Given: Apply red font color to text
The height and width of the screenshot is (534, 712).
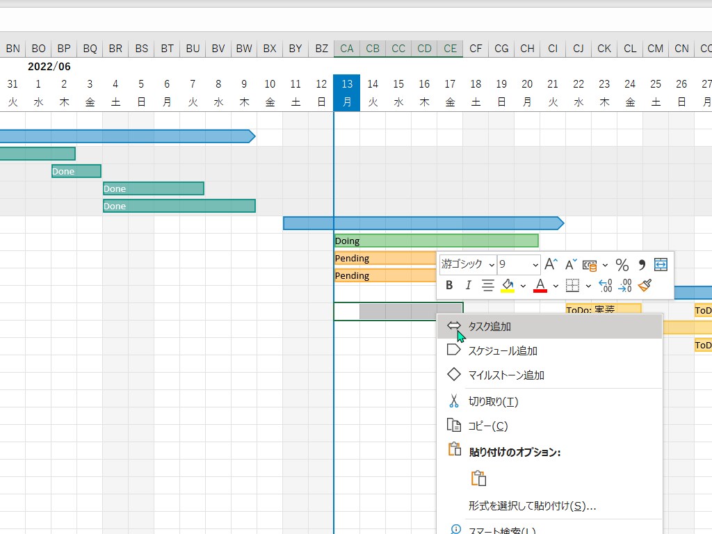Looking at the screenshot, I should point(540,285).
